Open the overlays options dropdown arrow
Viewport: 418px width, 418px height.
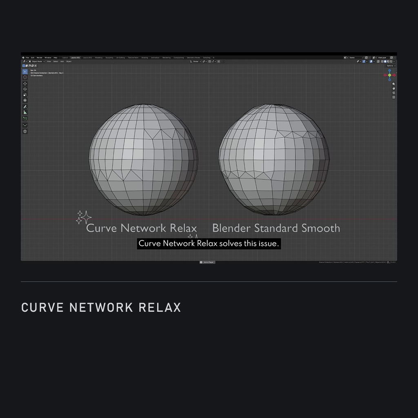tap(374, 62)
